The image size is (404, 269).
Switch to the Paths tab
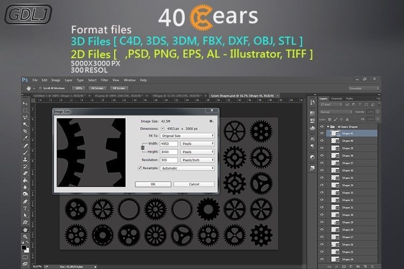pyautogui.click(x=350, y=98)
